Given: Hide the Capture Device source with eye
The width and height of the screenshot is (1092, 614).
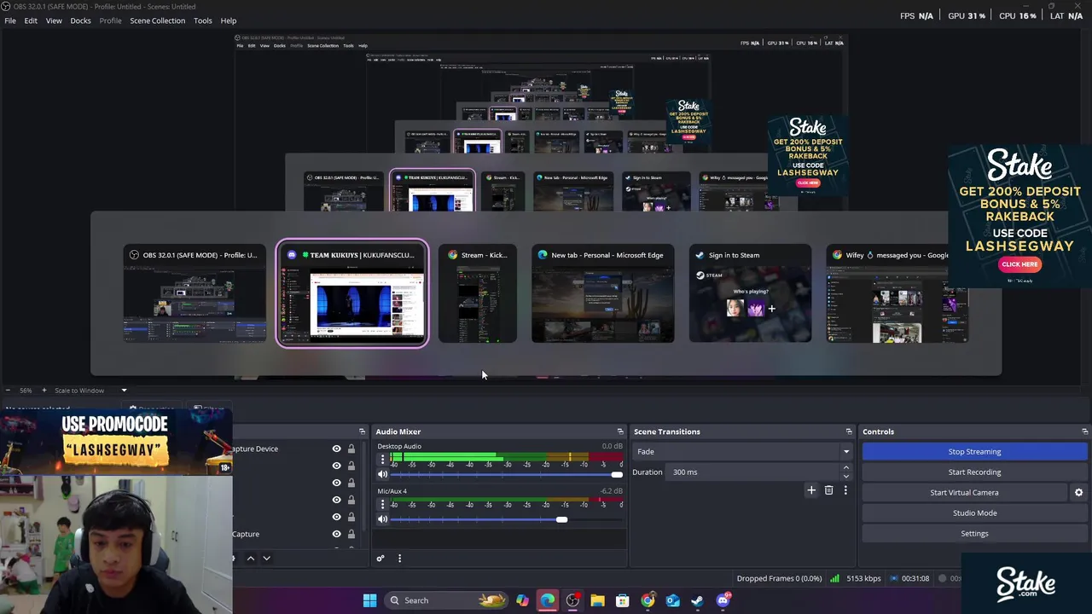Looking at the screenshot, I should (336, 449).
